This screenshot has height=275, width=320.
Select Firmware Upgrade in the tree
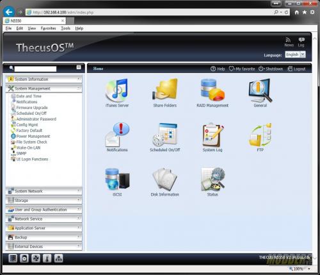point(32,108)
